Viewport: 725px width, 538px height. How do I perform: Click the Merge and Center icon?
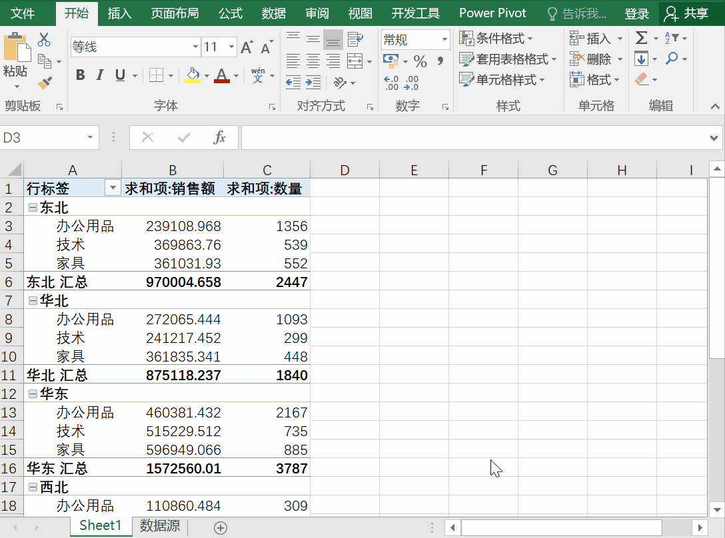(x=355, y=61)
